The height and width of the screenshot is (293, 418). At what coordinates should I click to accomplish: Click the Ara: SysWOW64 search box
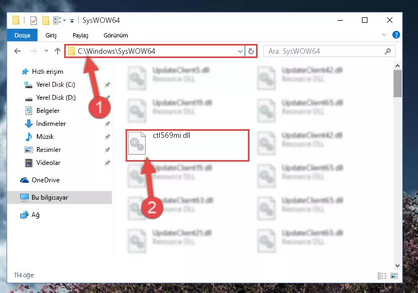point(329,51)
